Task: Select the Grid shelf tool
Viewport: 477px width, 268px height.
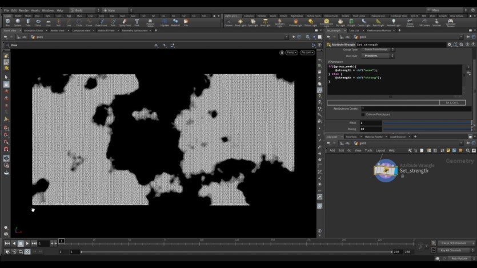Action: [x=49, y=22]
